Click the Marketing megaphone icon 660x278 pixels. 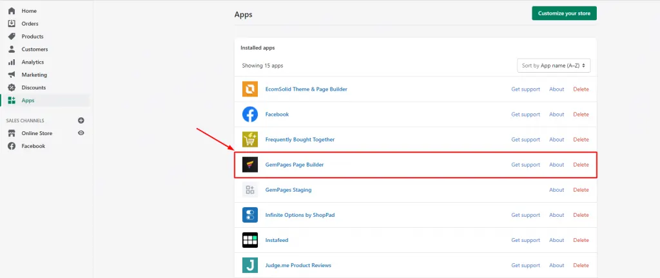(x=12, y=75)
